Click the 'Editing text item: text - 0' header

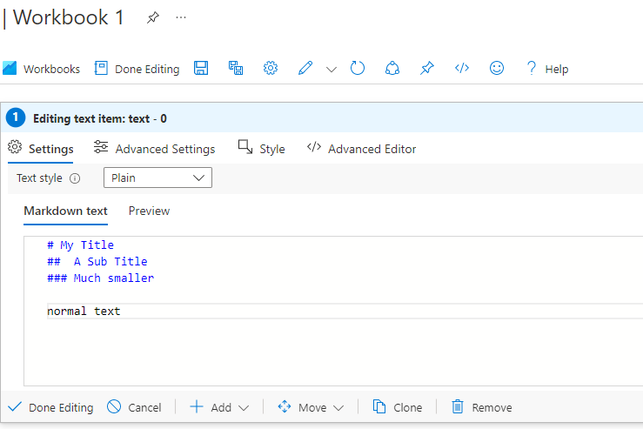[x=100, y=118]
